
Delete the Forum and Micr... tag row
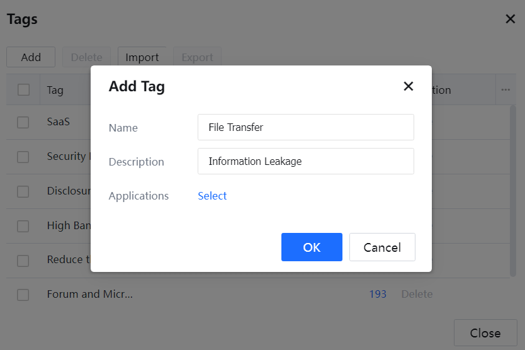(417, 294)
